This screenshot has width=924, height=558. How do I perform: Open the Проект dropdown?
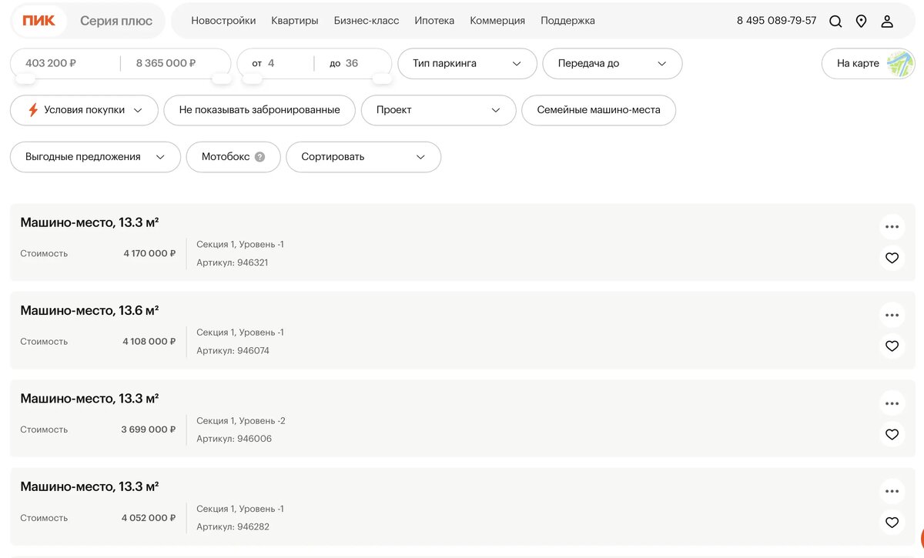438,110
